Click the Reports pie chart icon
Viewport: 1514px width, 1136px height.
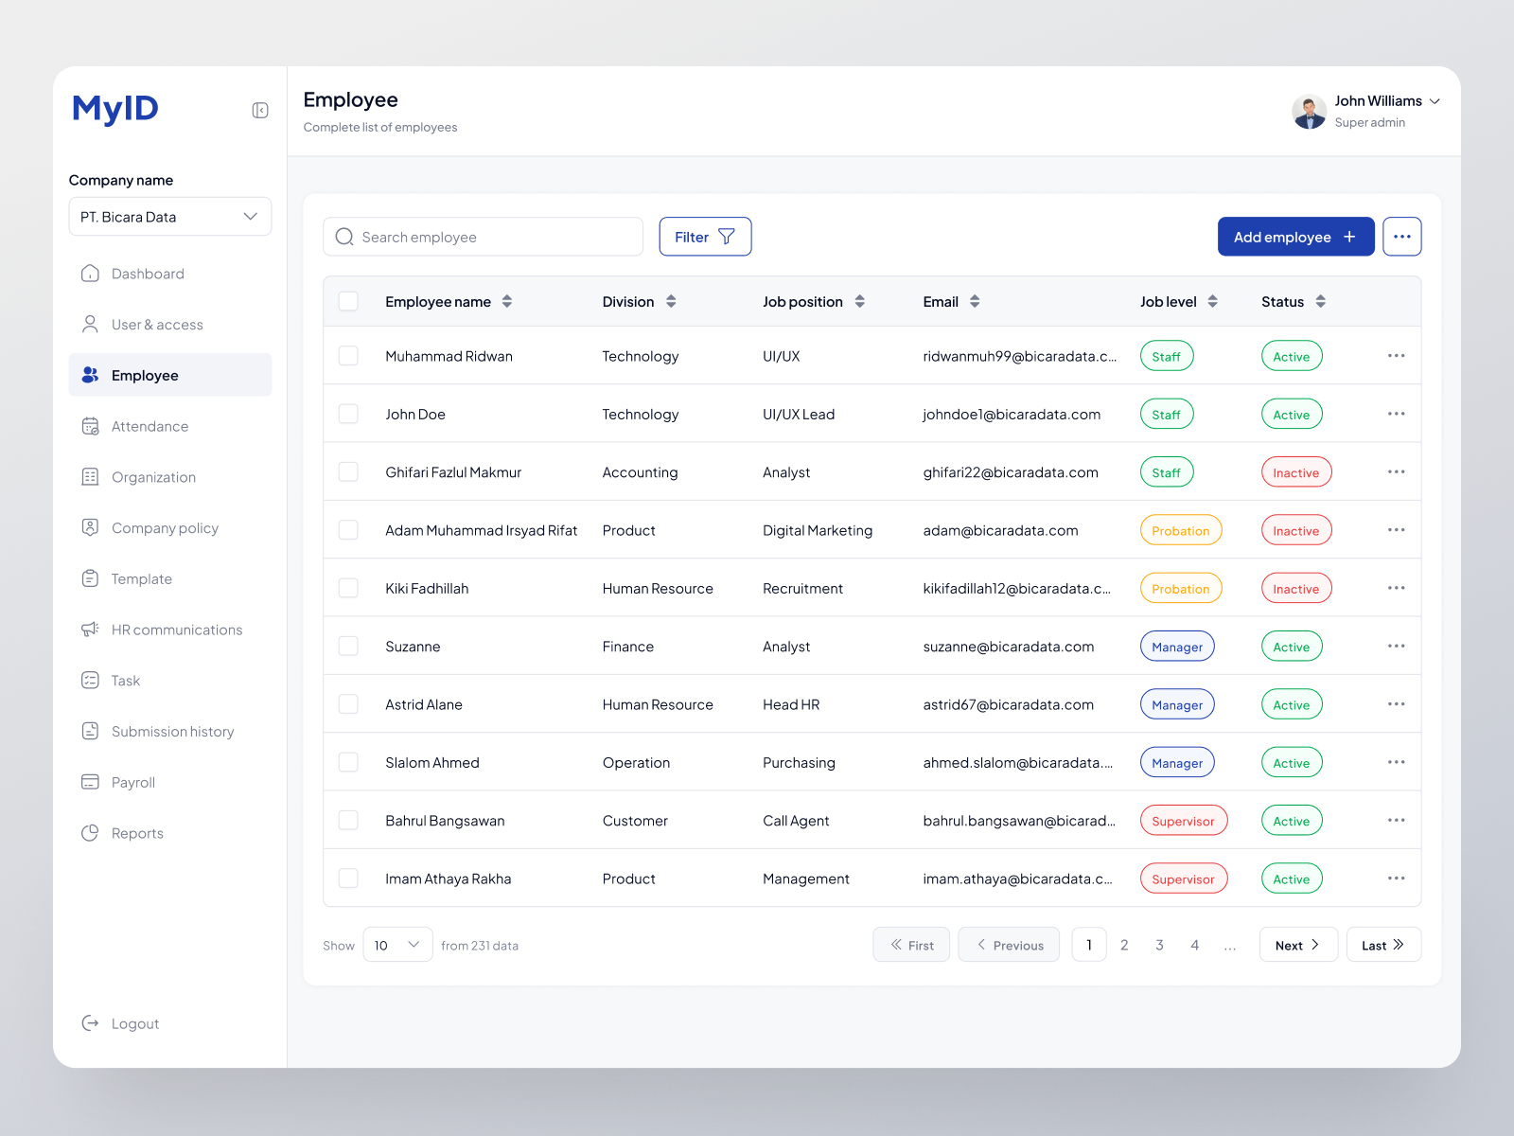90,833
